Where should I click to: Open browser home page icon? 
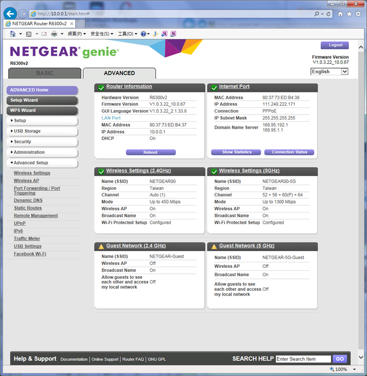(x=340, y=14)
